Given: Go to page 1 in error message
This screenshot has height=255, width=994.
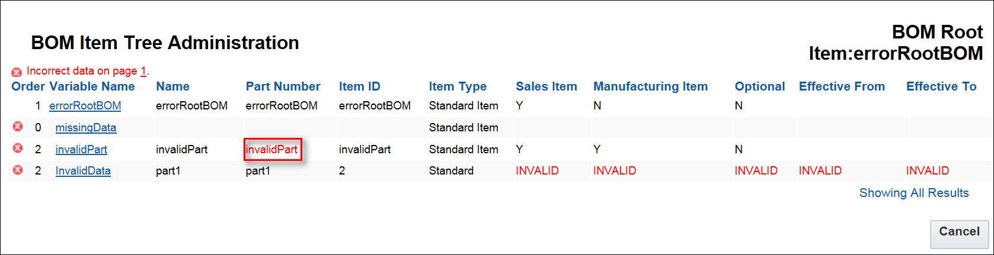Looking at the screenshot, I should click(x=143, y=71).
